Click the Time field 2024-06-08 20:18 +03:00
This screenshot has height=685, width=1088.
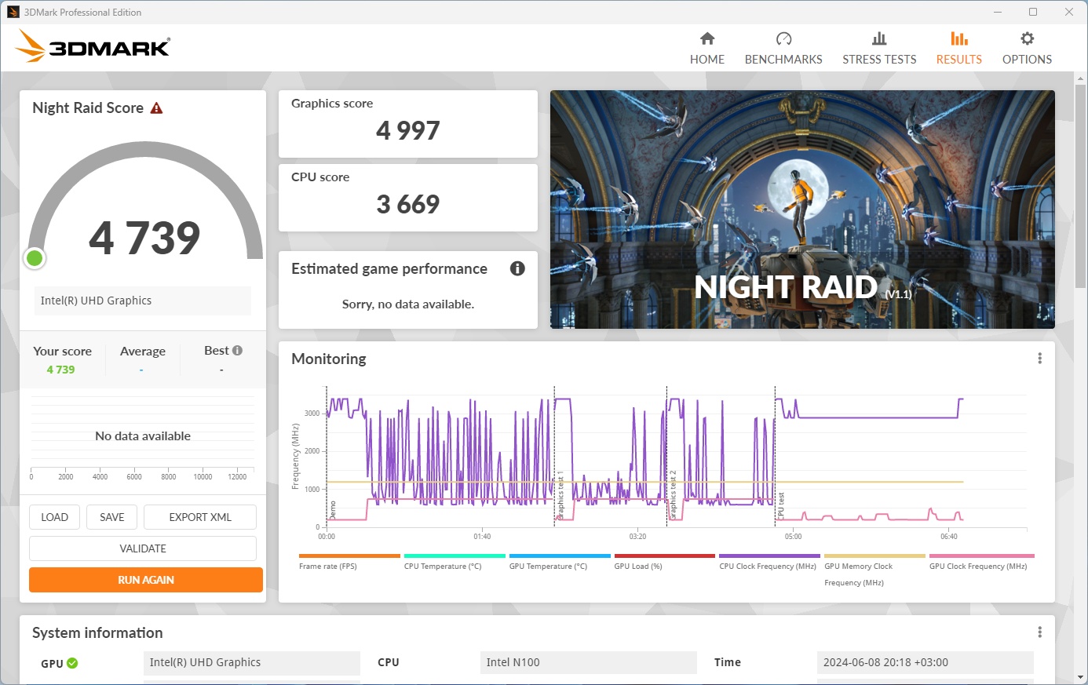[926, 662]
